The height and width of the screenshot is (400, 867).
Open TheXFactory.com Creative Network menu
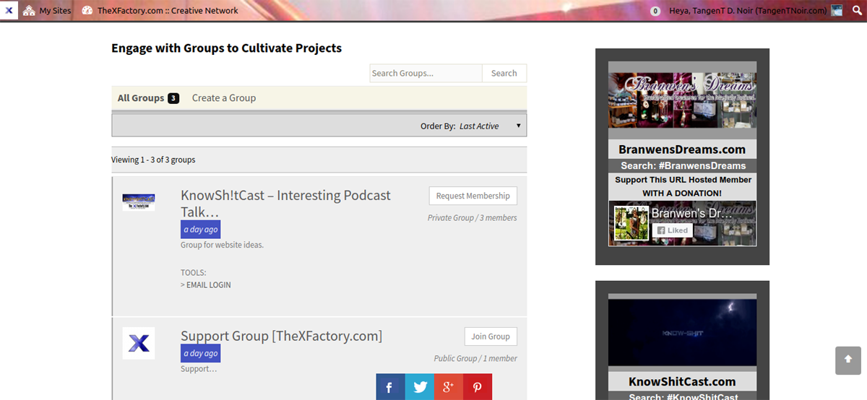click(160, 11)
